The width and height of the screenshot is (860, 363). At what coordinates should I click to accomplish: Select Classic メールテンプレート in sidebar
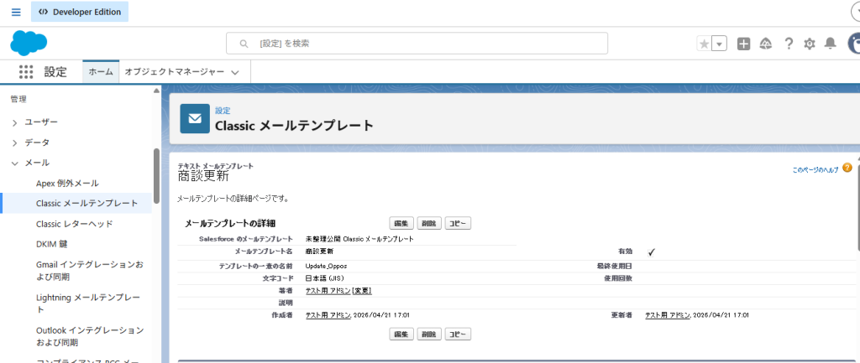tap(87, 203)
